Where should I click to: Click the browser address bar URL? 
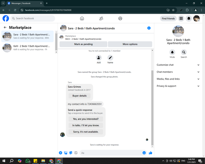tap(48, 10)
